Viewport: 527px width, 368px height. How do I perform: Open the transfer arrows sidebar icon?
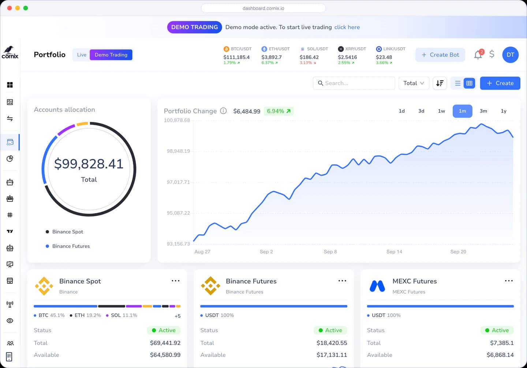10,119
